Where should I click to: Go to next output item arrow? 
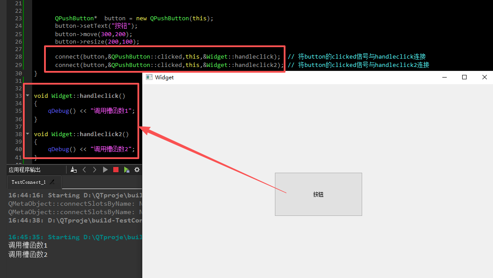click(95, 170)
